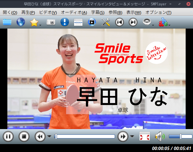Click the globe Open URL icon
This screenshot has width=193, height=152.
coord(21,22)
